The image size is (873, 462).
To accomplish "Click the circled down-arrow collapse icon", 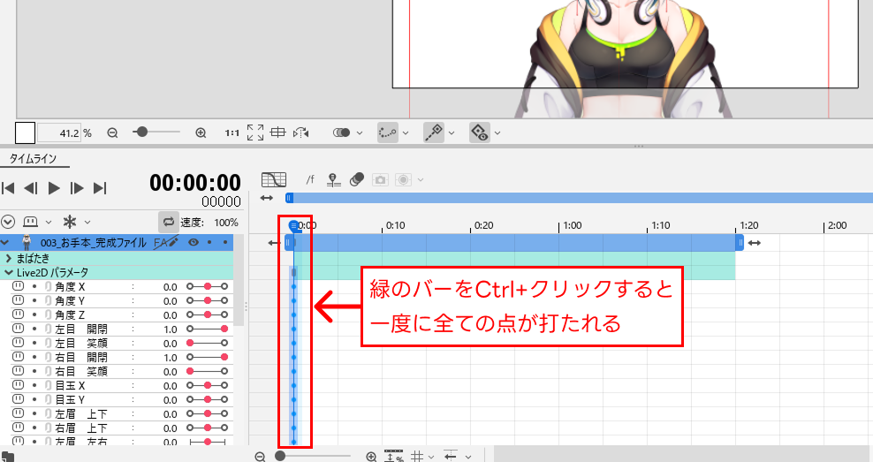I will [x=8, y=222].
